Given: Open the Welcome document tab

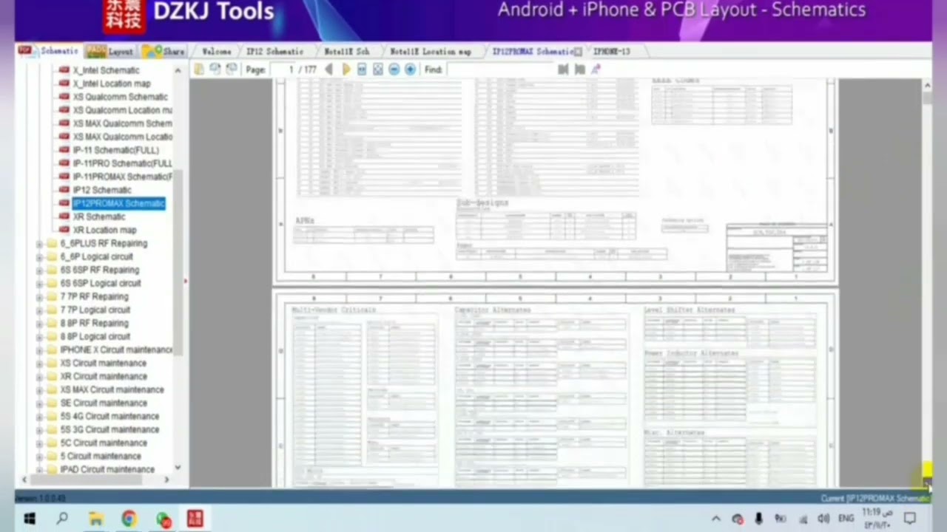Looking at the screenshot, I should (x=216, y=51).
